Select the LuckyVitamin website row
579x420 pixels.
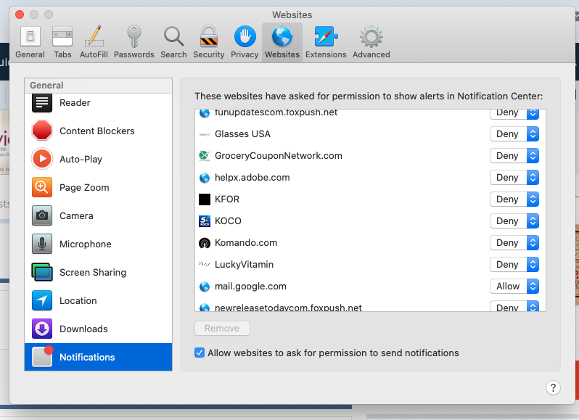pos(370,265)
